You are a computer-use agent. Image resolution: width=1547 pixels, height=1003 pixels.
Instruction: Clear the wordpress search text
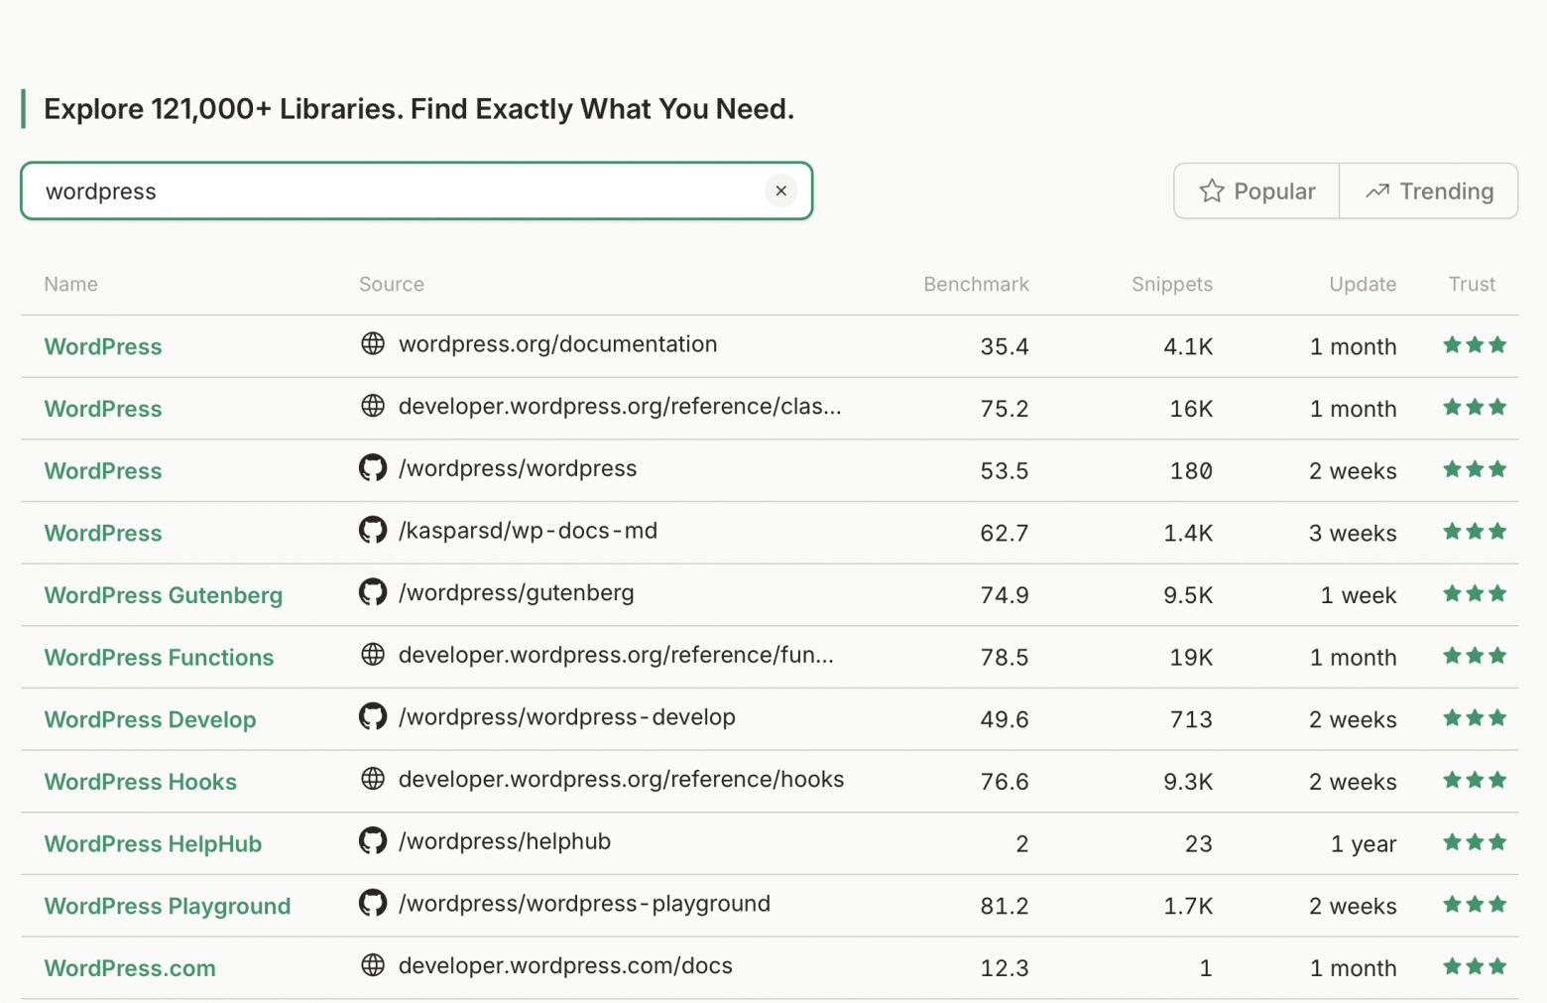(x=780, y=190)
